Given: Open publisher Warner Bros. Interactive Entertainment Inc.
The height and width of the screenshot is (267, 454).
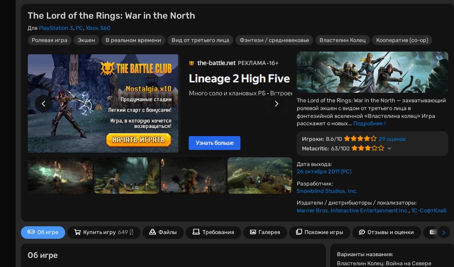Looking at the screenshot, I should pyautogui.click(x=353, y=210).
